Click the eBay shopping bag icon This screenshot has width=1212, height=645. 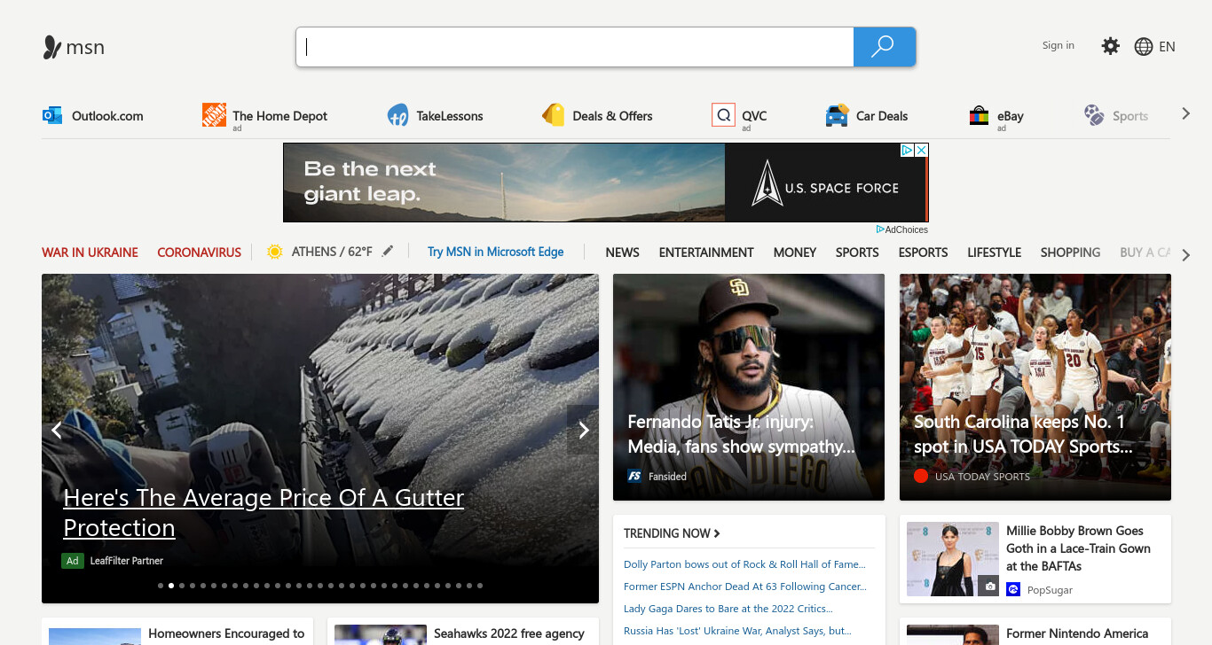[979, 115]
